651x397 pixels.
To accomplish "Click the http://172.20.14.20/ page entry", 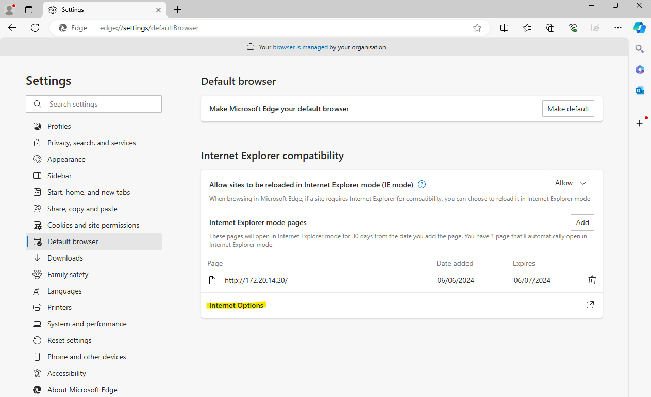I will tap(256, 281).
